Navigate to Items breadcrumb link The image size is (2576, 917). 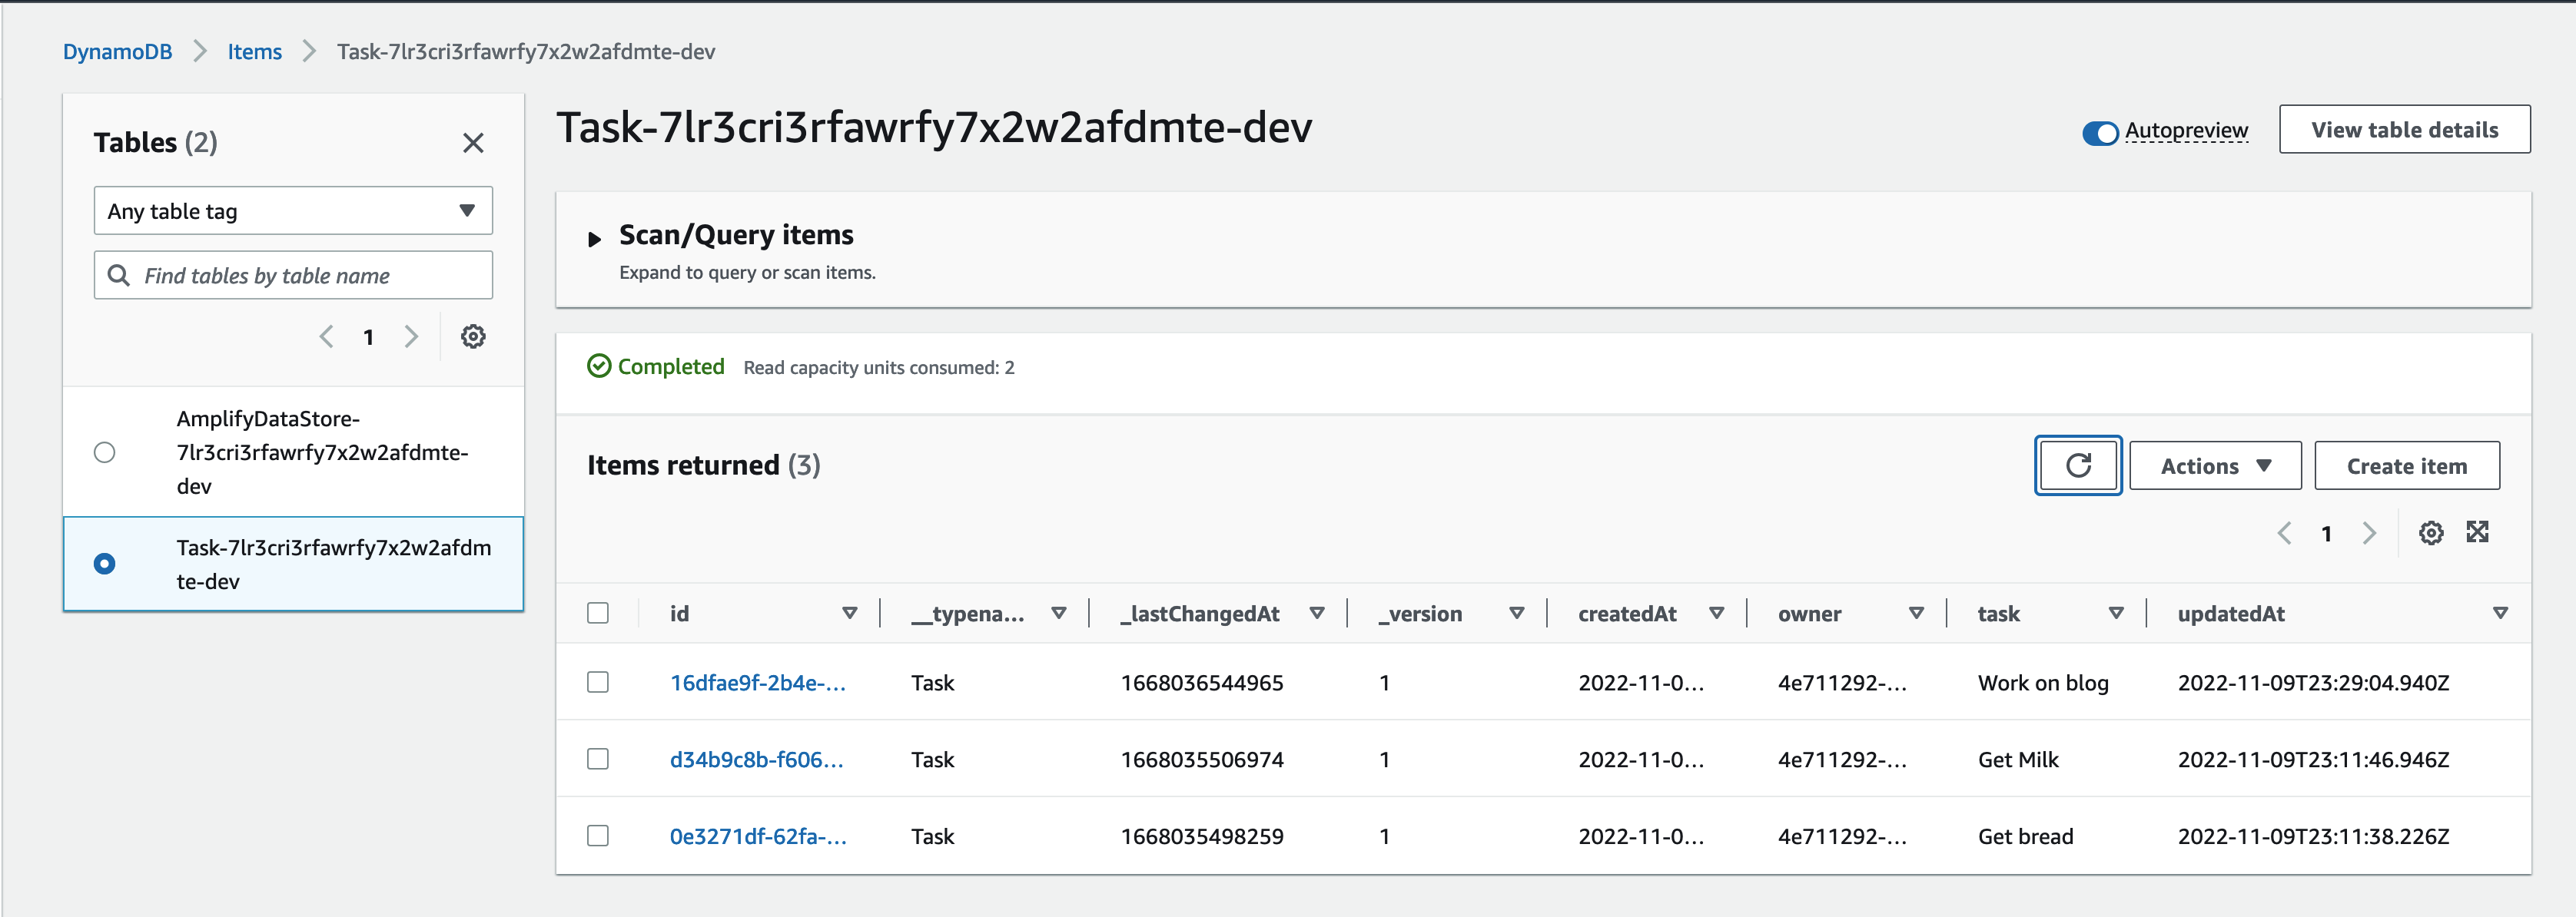point(254,51)
